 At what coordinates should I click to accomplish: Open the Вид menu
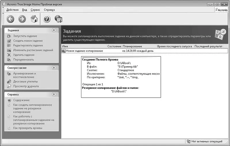point(24,10)
